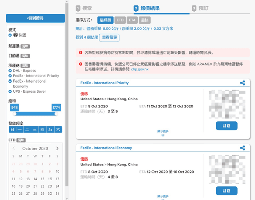Image resolution: width=255 pixels, height=200 pixels.
Task: Uncheck DHL - Express carrier
Action: [10, 71]
